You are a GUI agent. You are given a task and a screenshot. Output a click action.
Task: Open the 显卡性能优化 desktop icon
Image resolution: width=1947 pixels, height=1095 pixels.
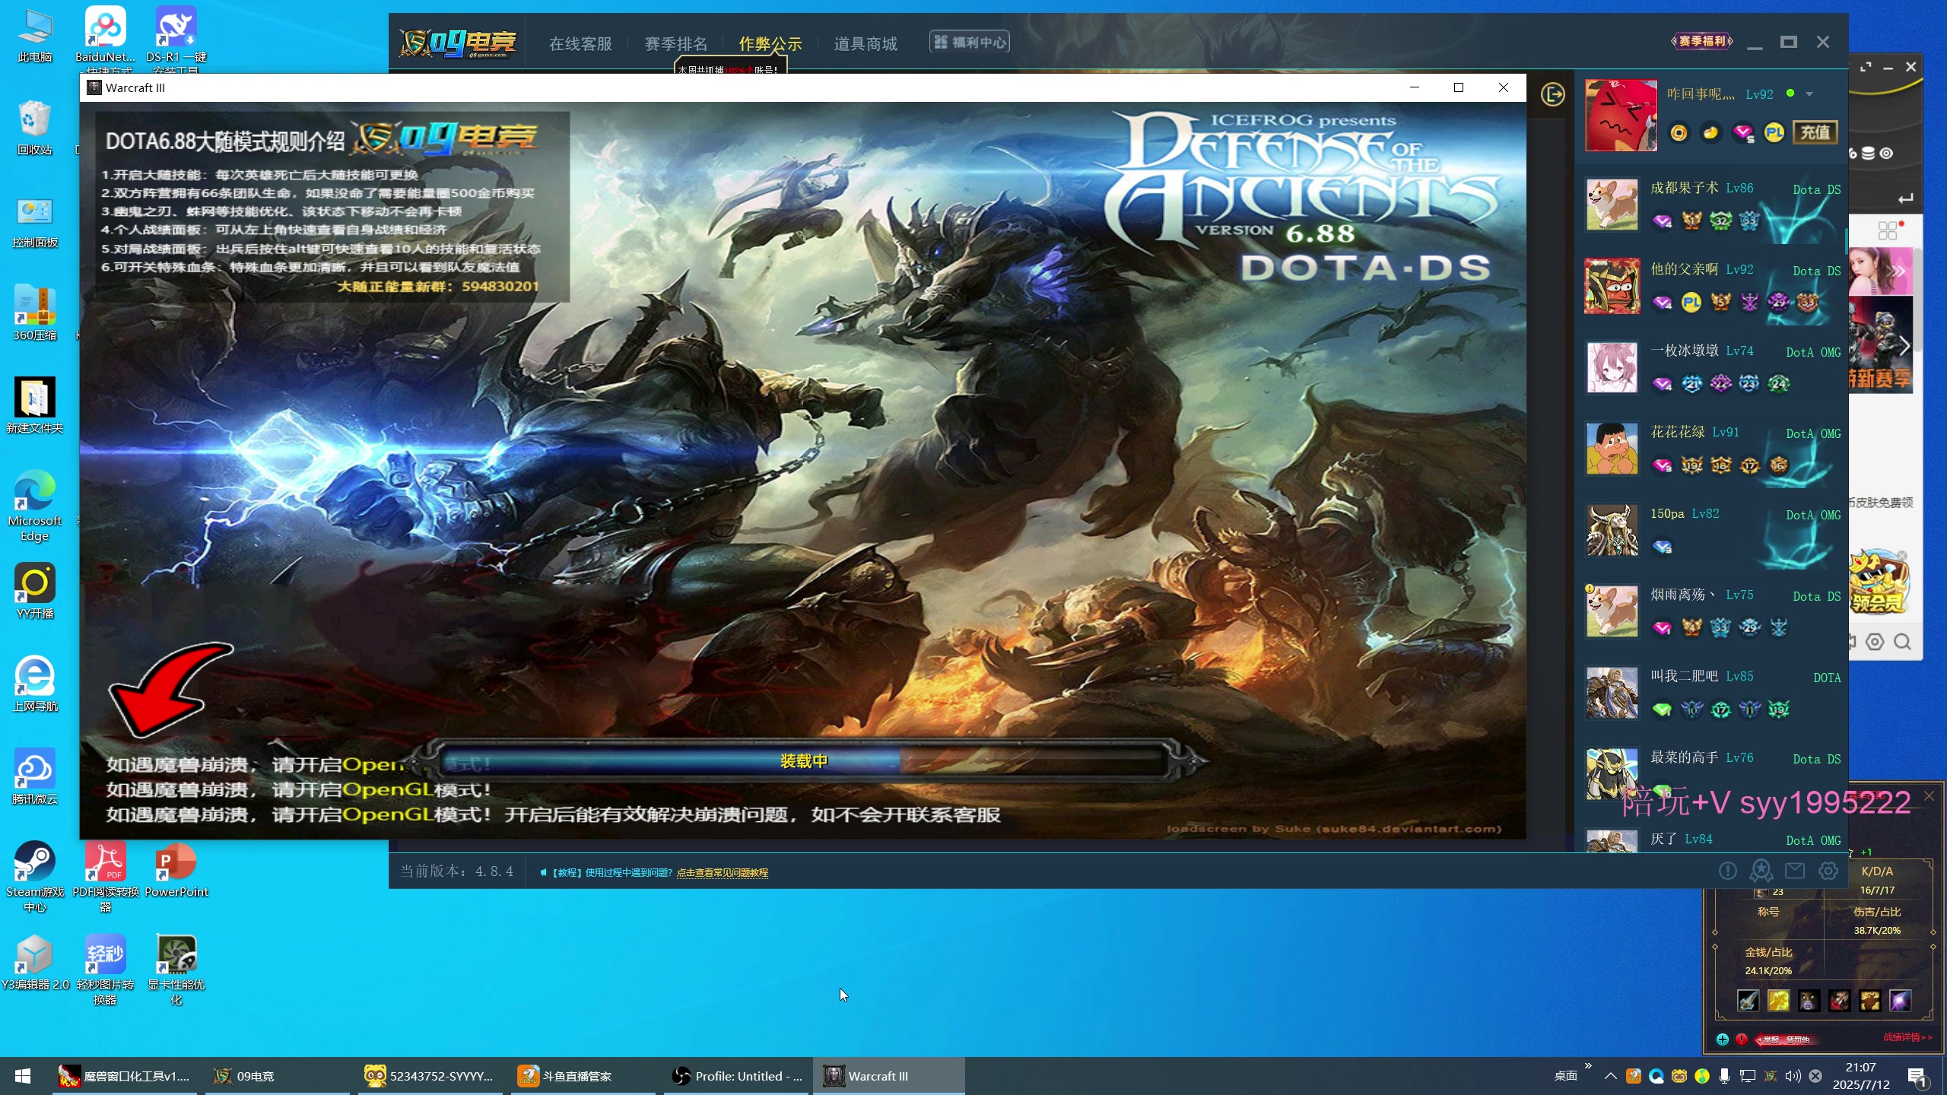point(176,969)
